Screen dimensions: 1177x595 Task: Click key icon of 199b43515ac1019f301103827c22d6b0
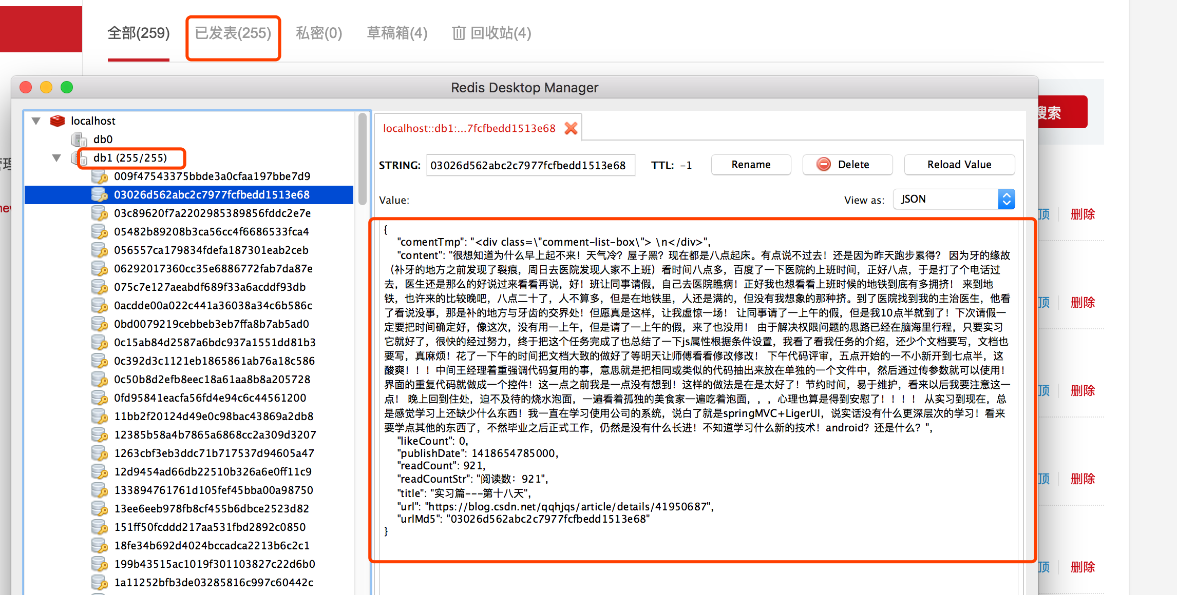pos(99,564)
